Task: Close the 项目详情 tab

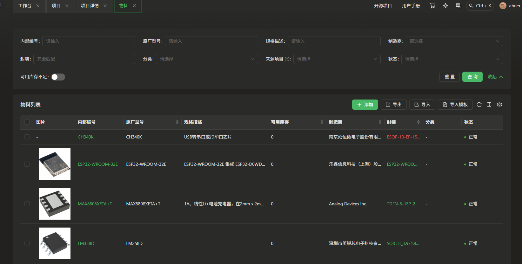Action: (105, 6)
